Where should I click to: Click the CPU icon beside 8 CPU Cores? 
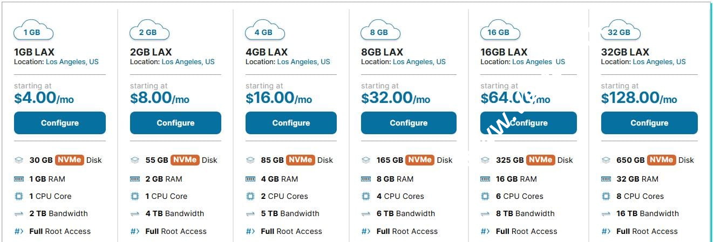point(606,196)
